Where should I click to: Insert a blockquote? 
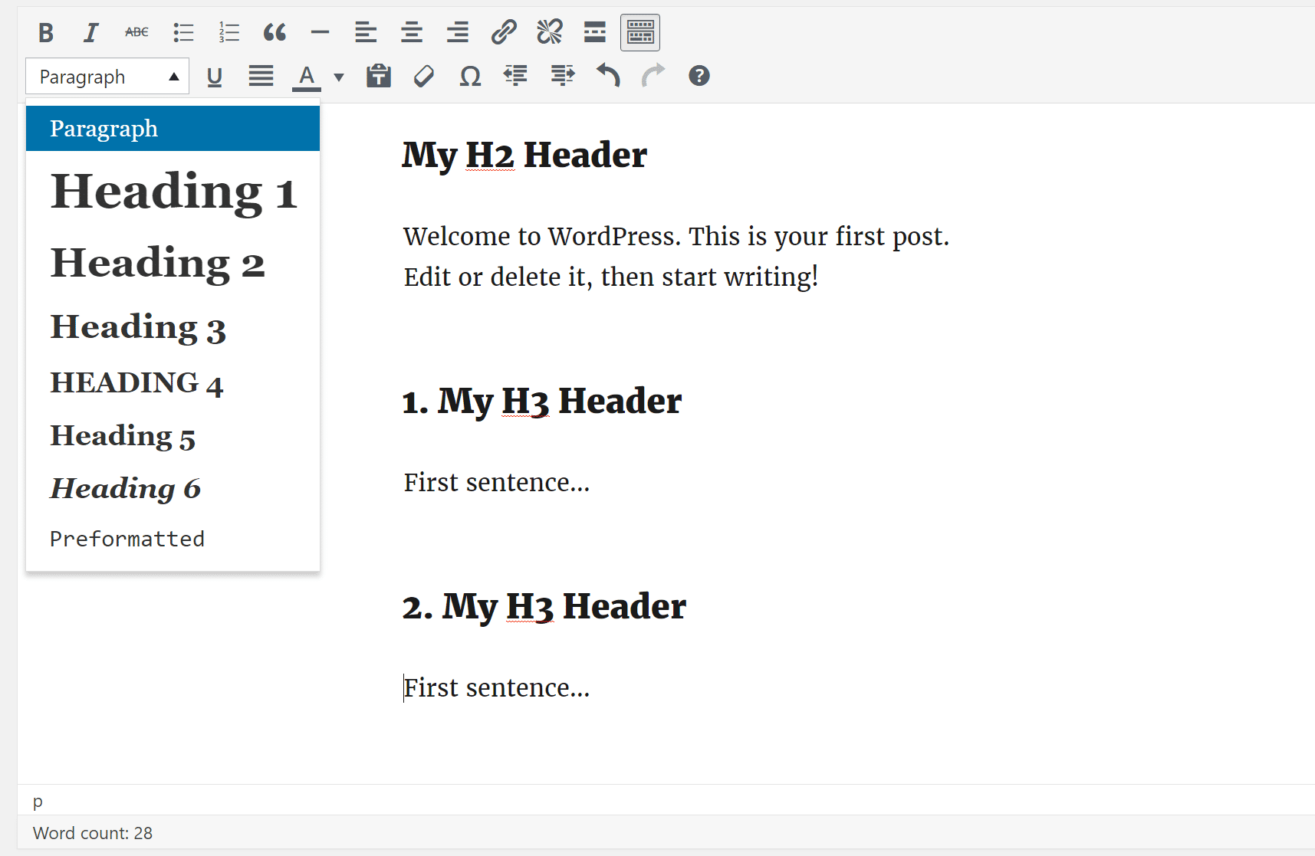[275, 32]
